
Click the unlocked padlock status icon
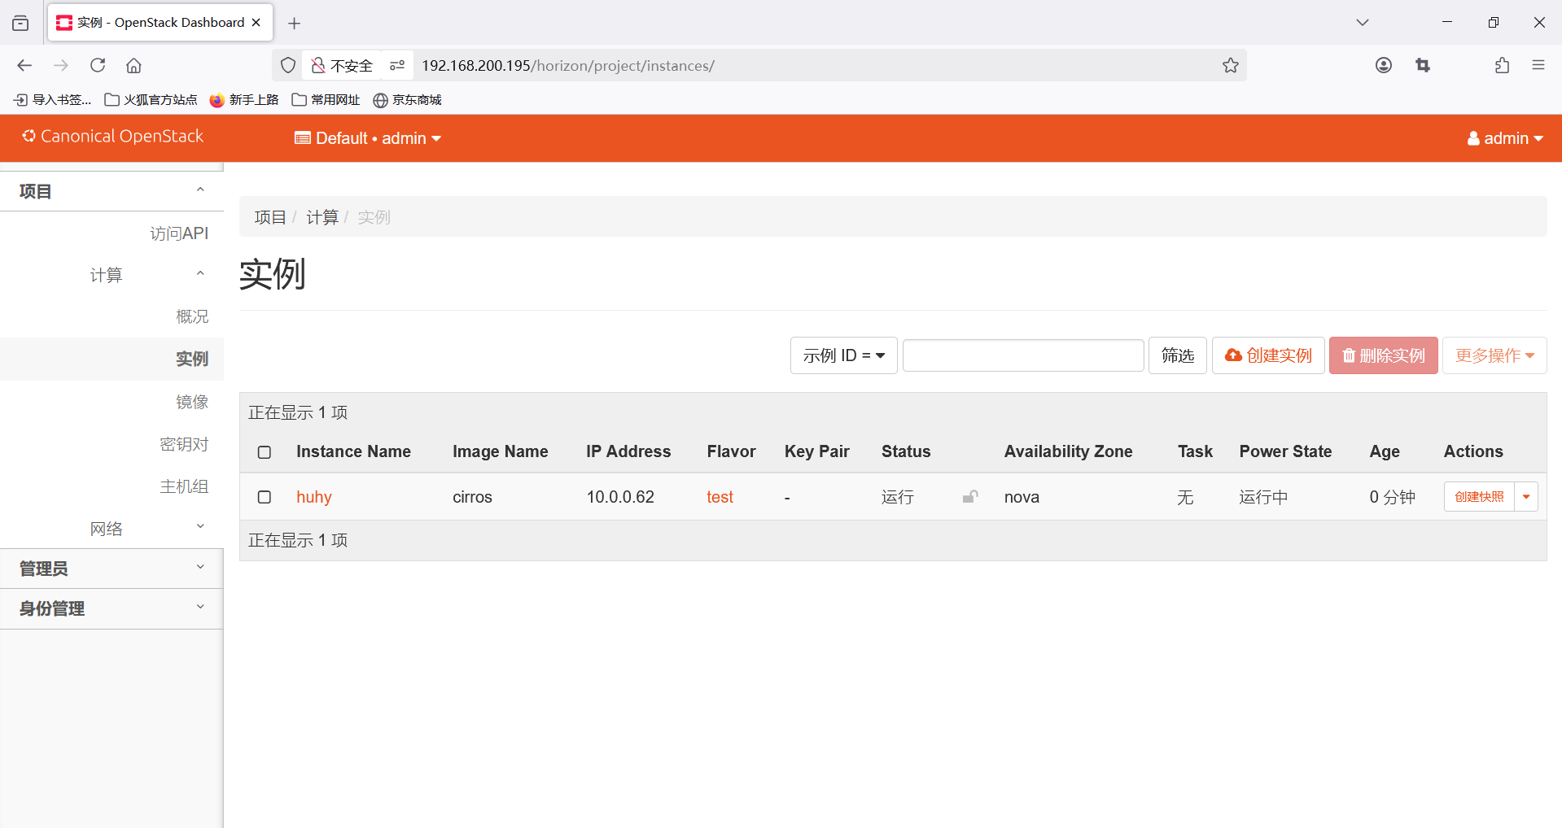point(970,497)
